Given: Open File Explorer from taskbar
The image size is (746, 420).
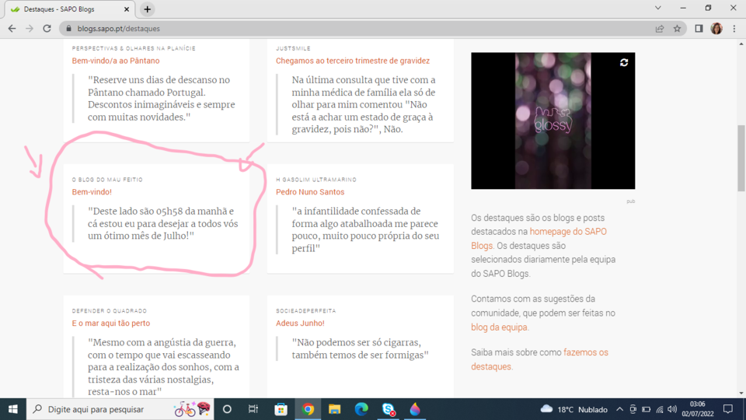Looking at the screenshot, I should 334,409.
